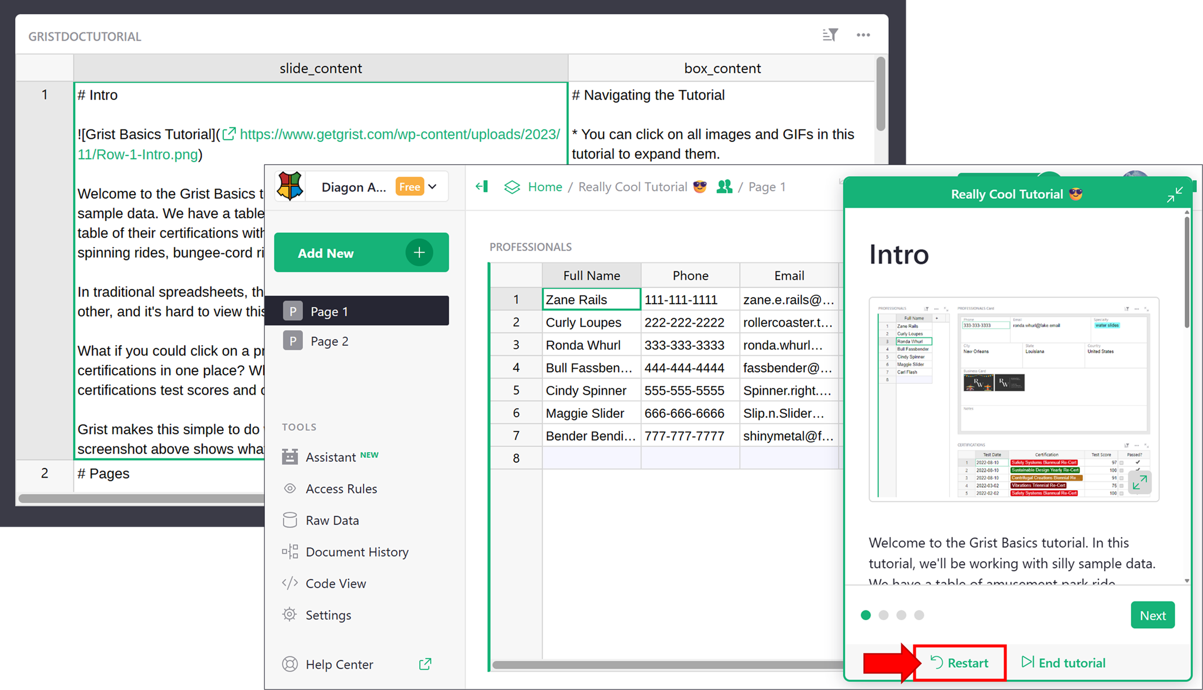Select the fourth slide dot indicator
Viewport: 1203px width, 690px height.
tap(919, 615)
